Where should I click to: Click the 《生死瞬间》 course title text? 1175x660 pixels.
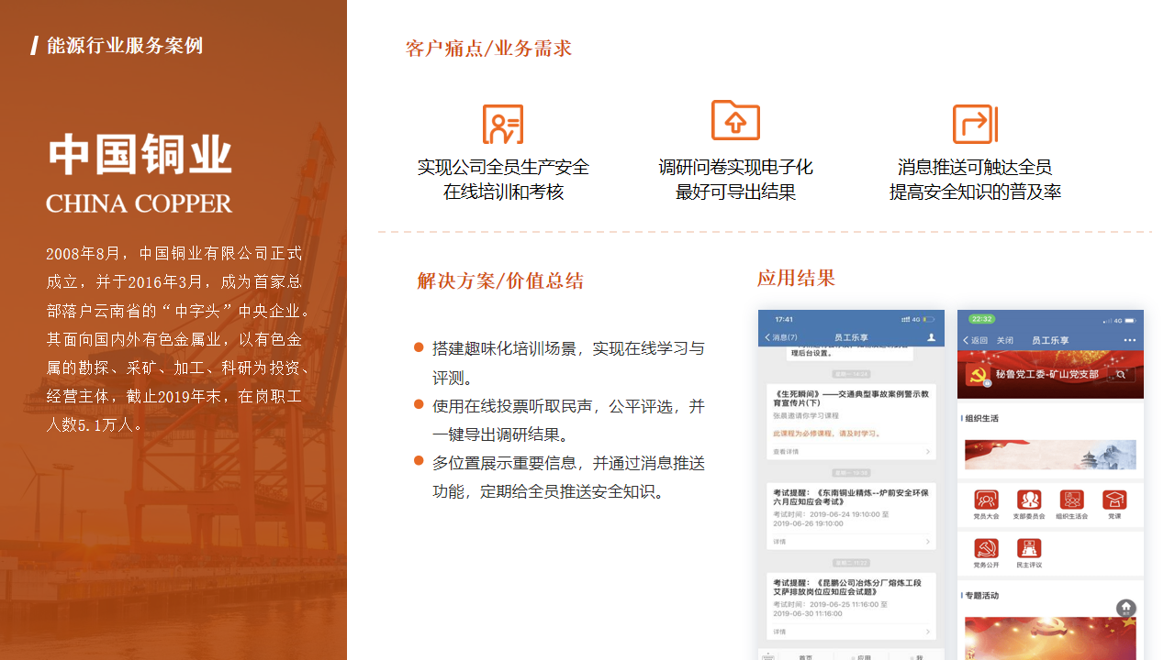tap(851, 397)
